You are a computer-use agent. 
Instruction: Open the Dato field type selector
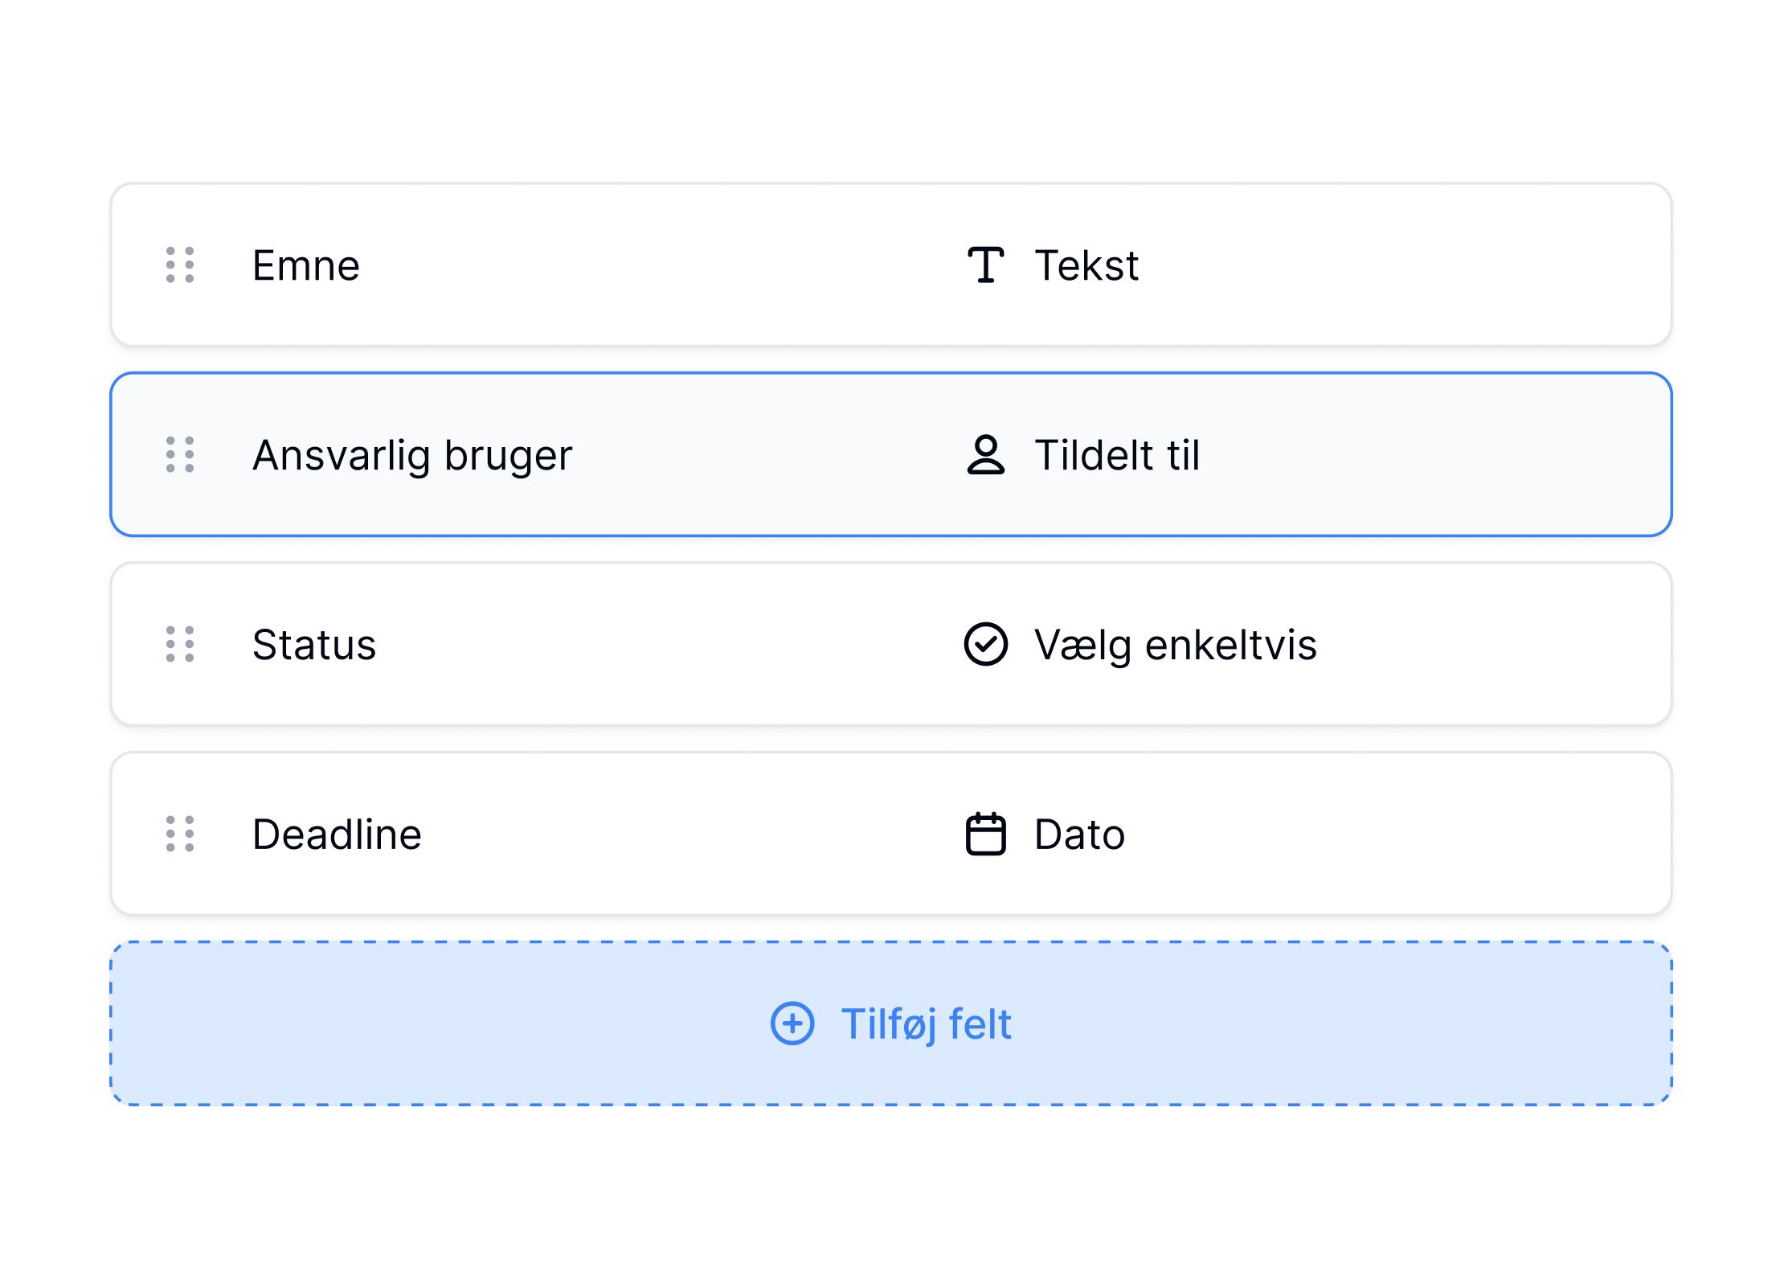(1045, 835)
